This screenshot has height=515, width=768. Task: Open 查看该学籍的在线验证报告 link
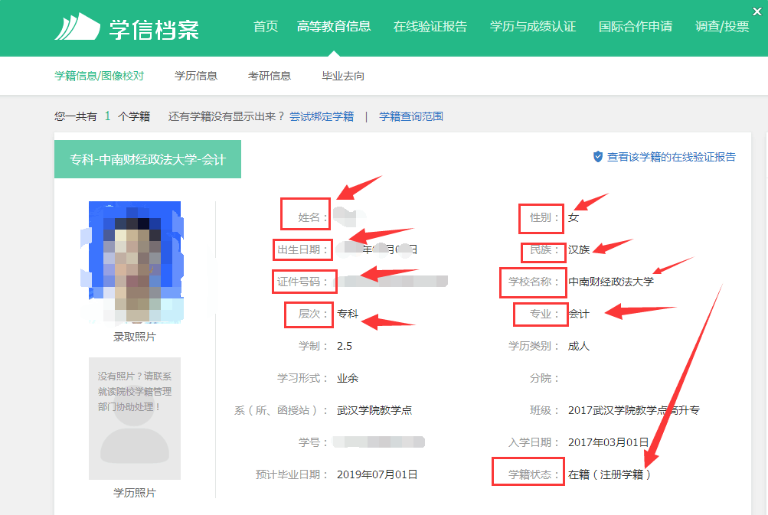point(671,157)
